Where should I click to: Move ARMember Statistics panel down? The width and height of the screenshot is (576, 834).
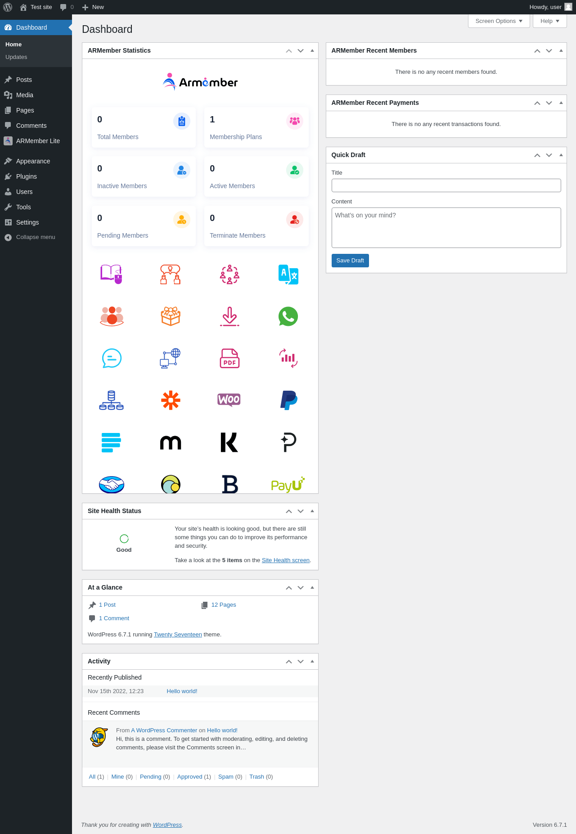pos(301,50)
